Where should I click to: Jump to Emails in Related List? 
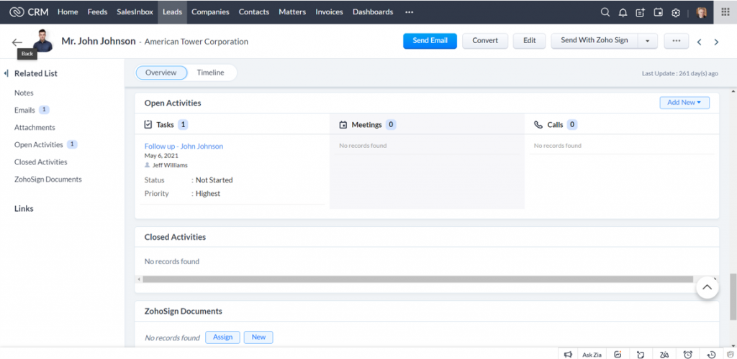(24, 110)
